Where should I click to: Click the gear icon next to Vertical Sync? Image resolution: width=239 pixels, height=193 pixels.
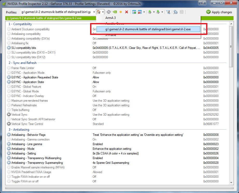(9, 115)
